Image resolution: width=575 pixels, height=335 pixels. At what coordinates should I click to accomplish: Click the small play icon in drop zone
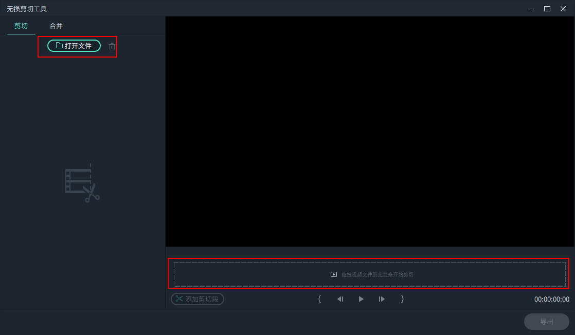tap(334, 274)
